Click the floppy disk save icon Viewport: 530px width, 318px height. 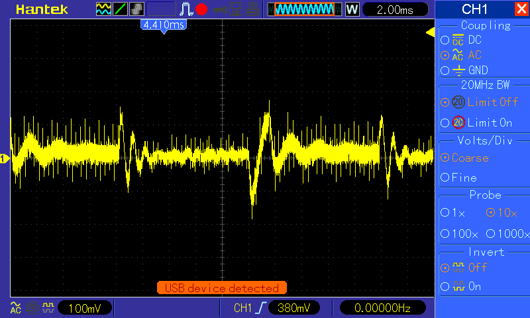click(236, 9)
